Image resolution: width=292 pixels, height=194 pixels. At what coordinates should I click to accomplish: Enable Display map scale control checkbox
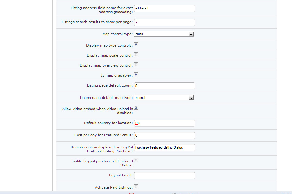[x=136, y=54]
